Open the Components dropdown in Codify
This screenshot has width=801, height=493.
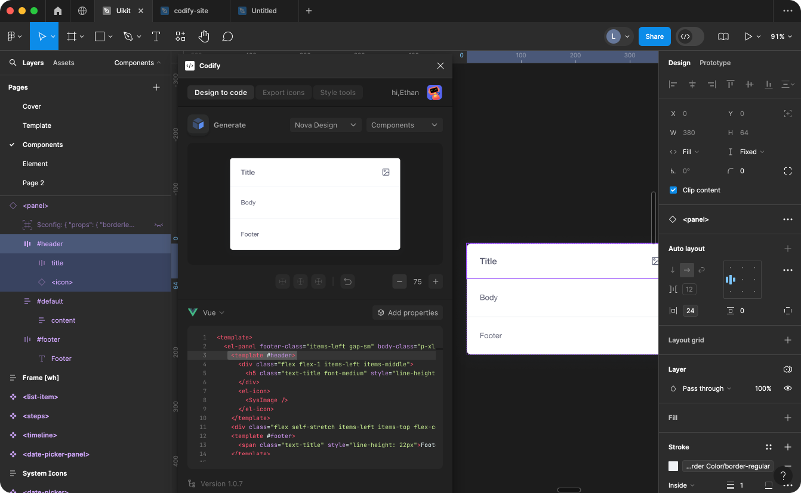click(405, 125)
